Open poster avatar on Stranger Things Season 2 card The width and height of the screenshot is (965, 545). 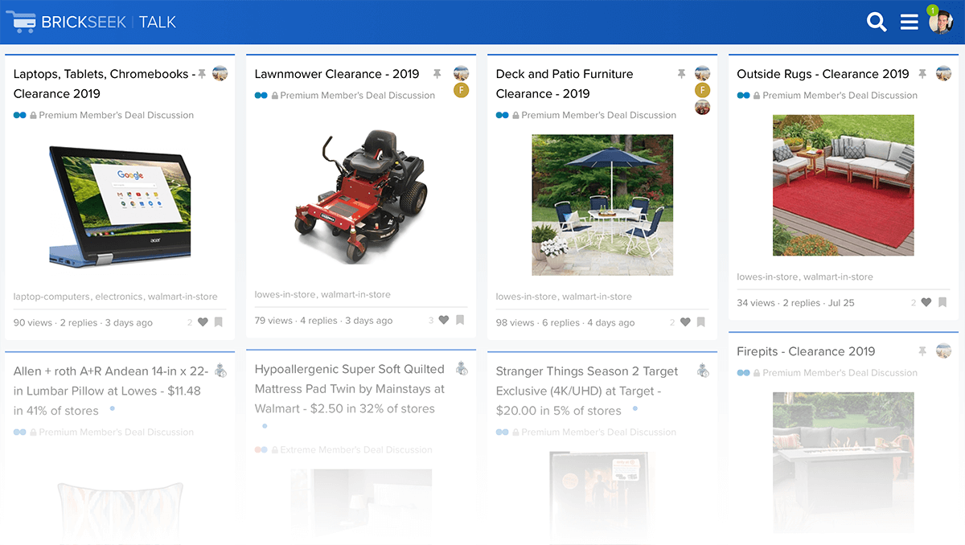[x=703, y=371]
